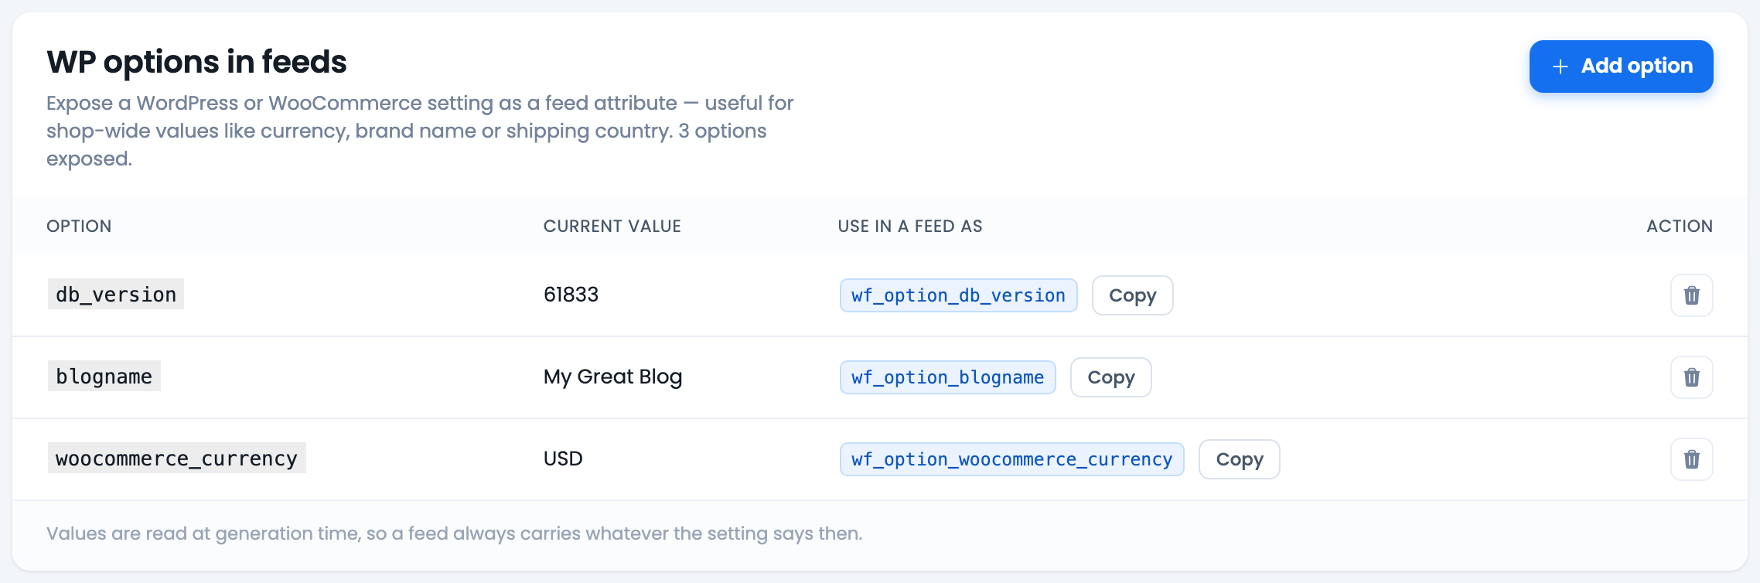This screenshot has width=1760, height=583.
Task: Click the ACTION column header
Action: [x=1680, y=226]
